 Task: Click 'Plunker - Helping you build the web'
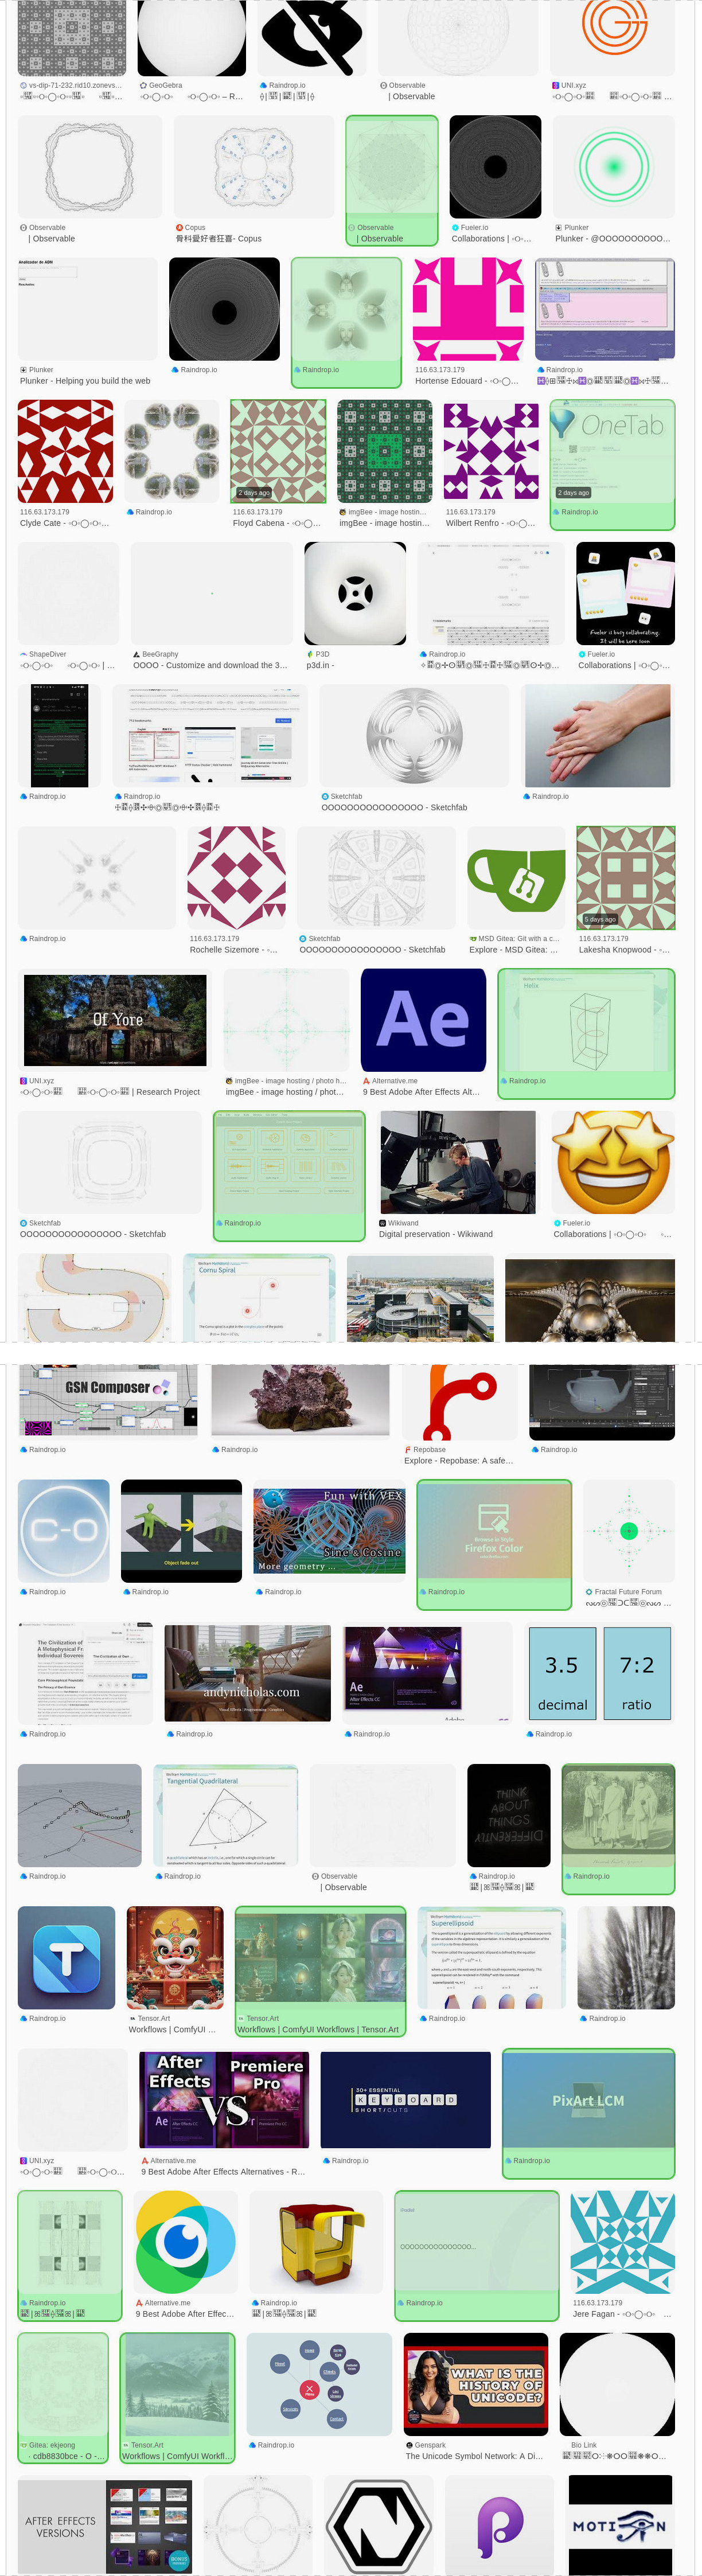[x=85, y=381]
